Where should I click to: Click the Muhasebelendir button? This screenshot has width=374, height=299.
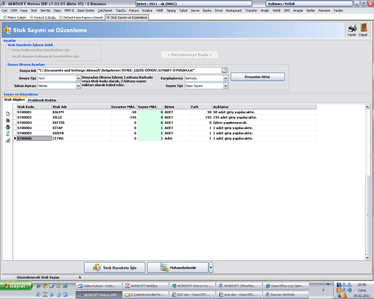click(x=178, y=268)
